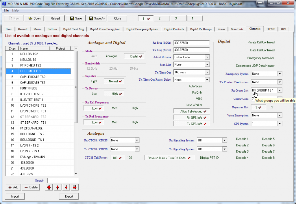Toggle Reverse Burst / Turn Off Code
The image size is (296, 204).
[x=169, y=158]
